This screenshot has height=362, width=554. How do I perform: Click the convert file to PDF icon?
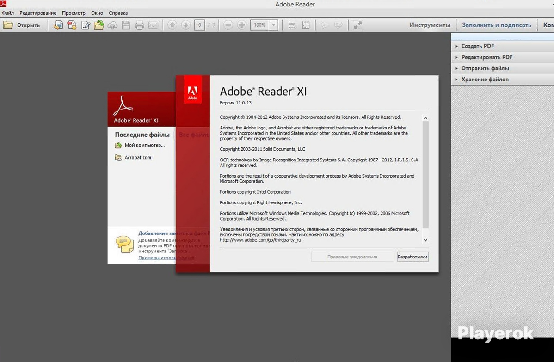(58, 25)
